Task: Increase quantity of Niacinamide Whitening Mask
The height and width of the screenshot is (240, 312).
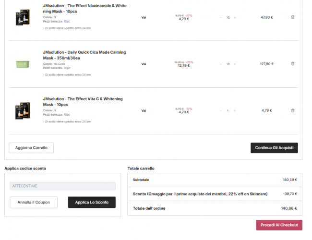Action: [x=235, y=17]
